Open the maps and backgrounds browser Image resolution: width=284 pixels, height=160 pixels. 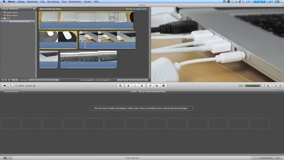(x=280, y=86)
